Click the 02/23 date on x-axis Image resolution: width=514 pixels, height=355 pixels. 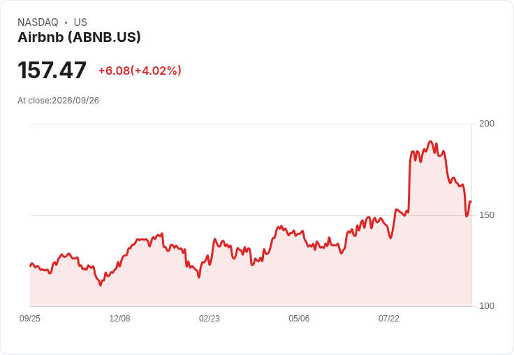point(210,319)
